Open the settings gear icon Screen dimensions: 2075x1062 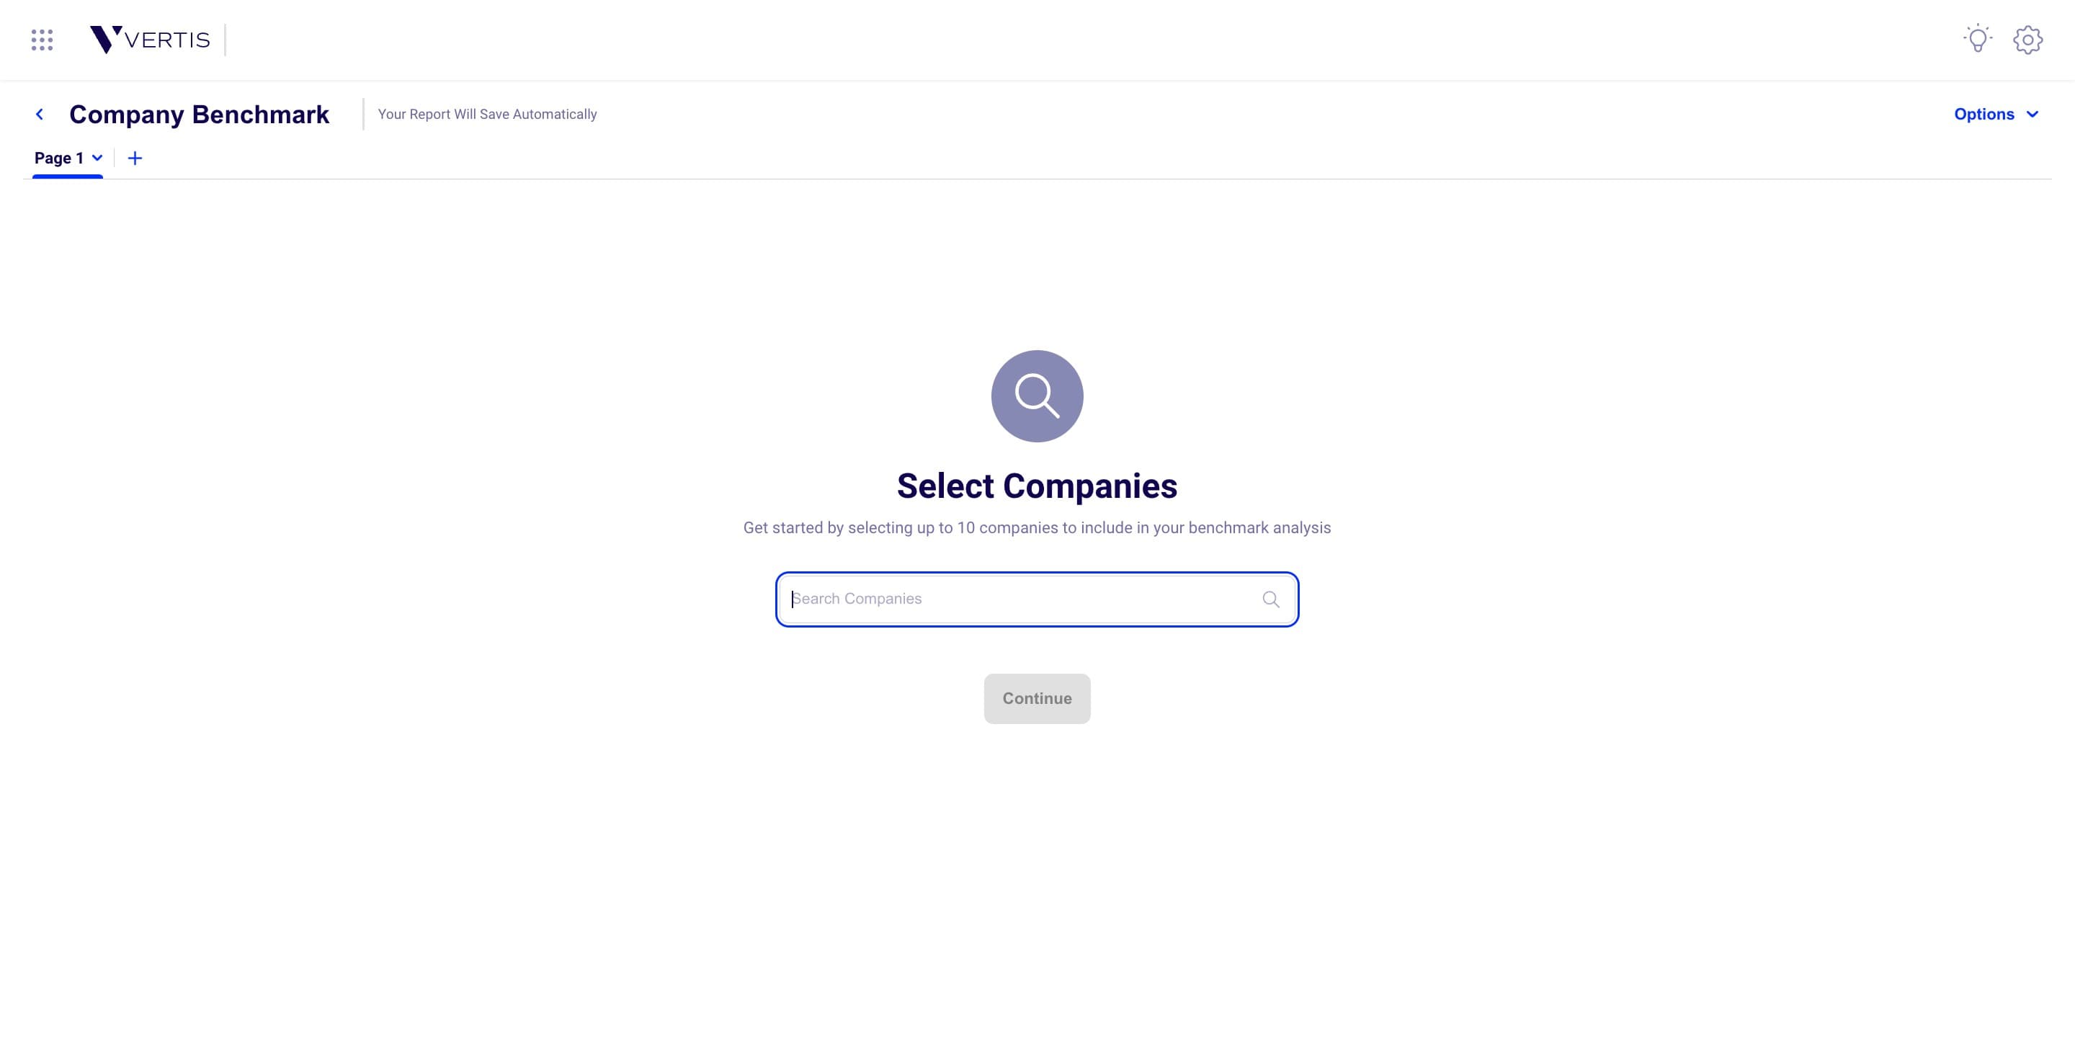tap(2027, 40)
